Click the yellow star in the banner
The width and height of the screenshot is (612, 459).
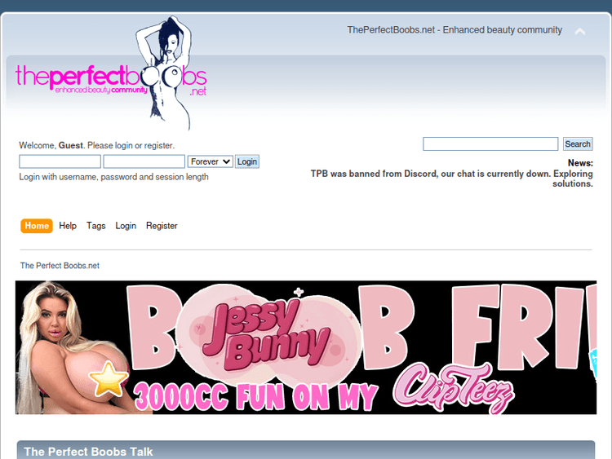tap(110, 380)
